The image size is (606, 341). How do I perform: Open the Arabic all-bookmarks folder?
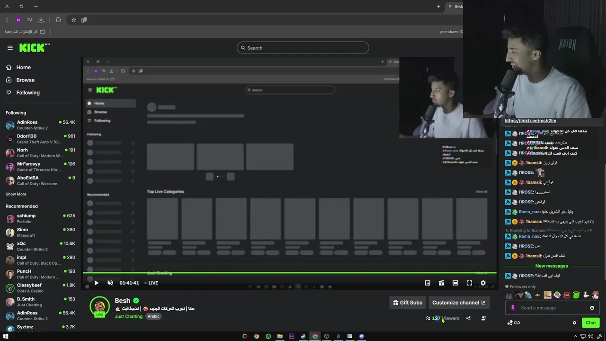coord(25,32)
